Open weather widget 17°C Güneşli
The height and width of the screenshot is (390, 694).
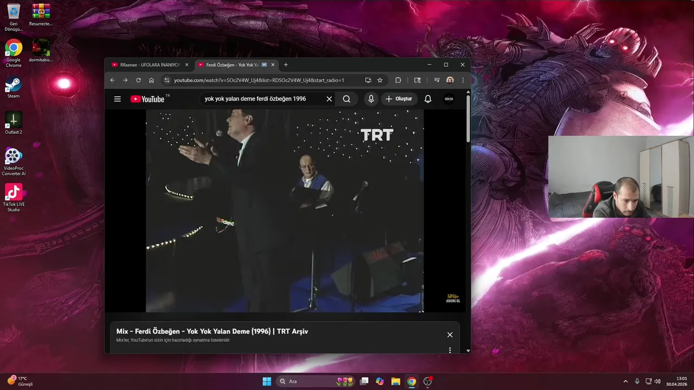point(21,381)
